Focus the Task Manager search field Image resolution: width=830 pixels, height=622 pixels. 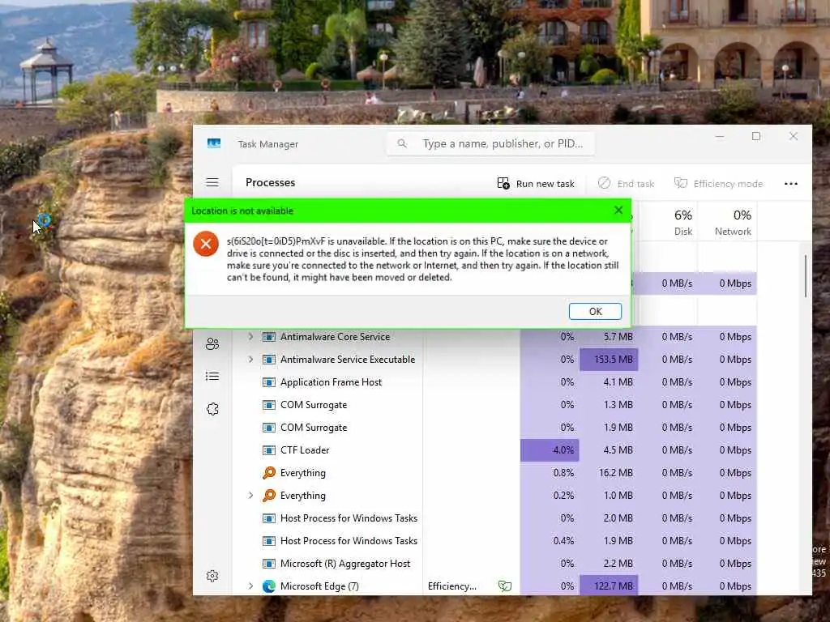(490, 143)
